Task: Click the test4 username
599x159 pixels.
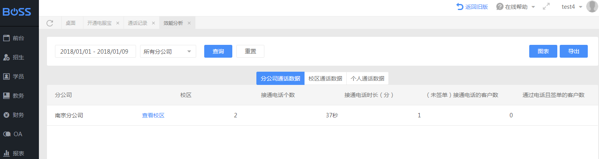Action: 569,7
